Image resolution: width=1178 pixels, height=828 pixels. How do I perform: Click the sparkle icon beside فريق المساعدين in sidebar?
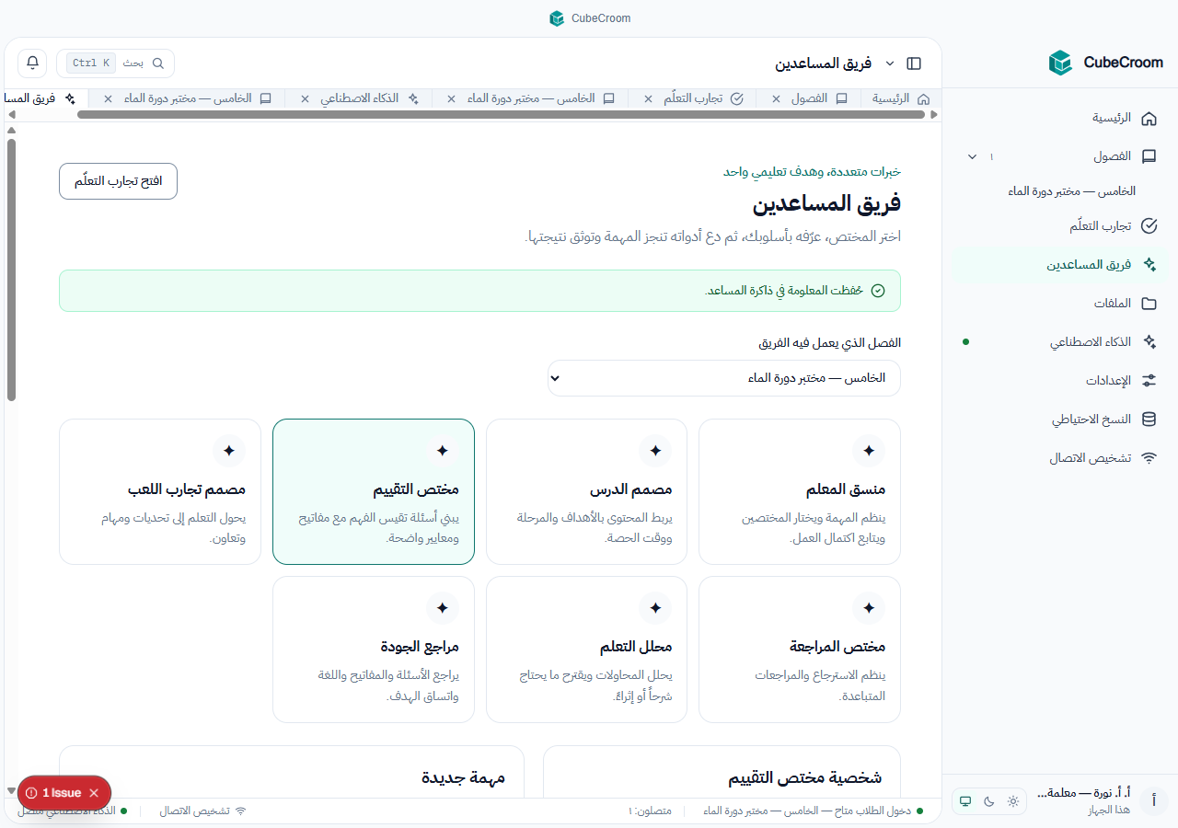[1149, 265]
